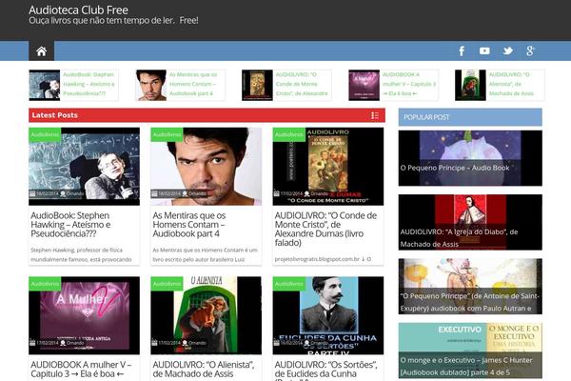This screenshot has width=571, height=381.
Task: Open popular post O Pequeno Príncipe com Paulo Autran
Action: (470, 287)
